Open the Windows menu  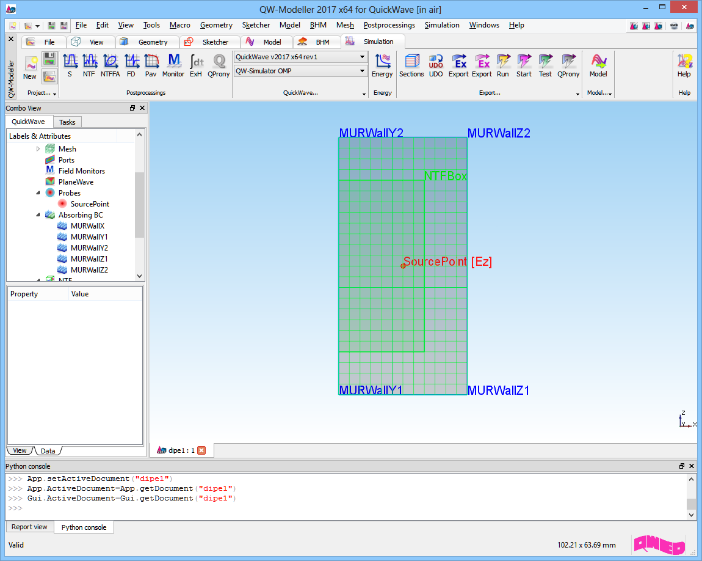click(x=484, y=25)
